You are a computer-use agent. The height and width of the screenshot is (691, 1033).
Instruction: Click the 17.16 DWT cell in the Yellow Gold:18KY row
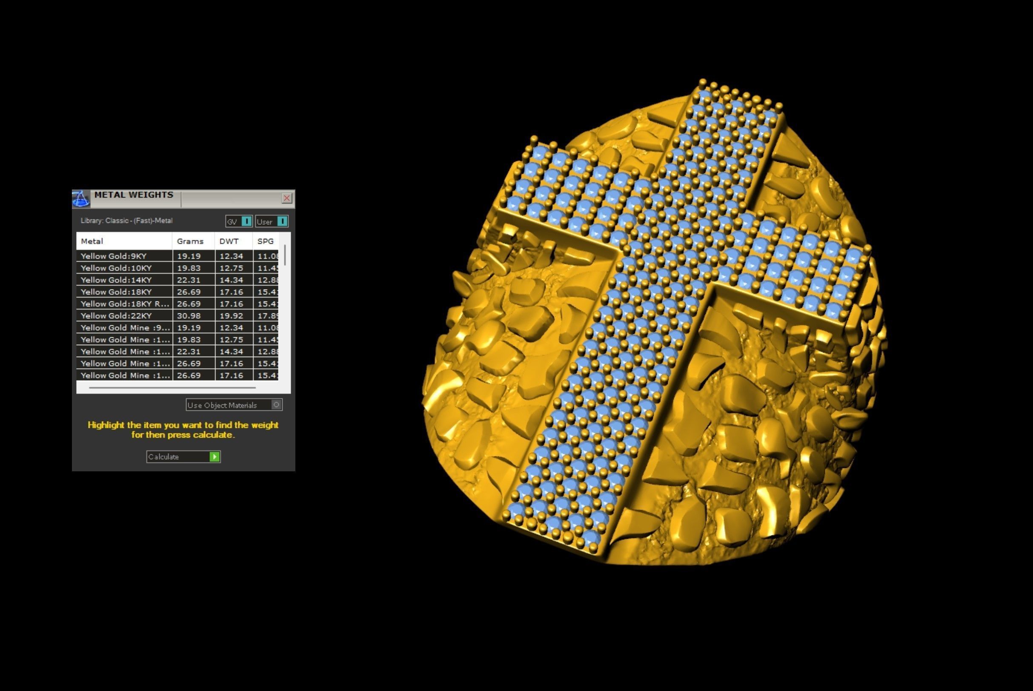(234, 292)
